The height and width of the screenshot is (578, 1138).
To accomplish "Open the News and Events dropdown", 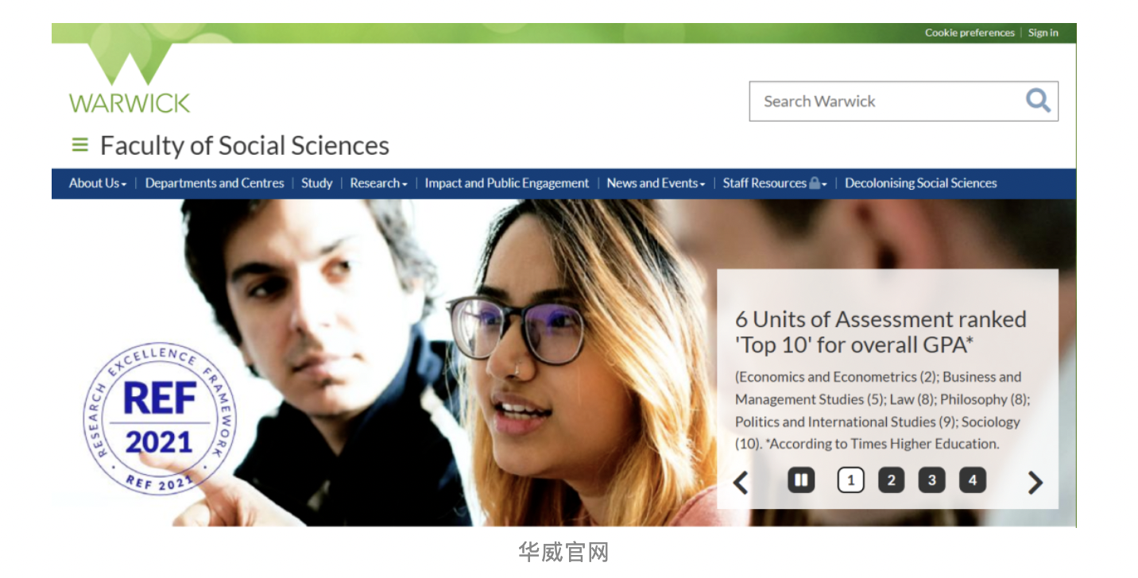I will (x=655, y=183).
